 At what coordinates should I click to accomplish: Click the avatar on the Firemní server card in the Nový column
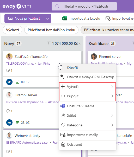(9, 95)
